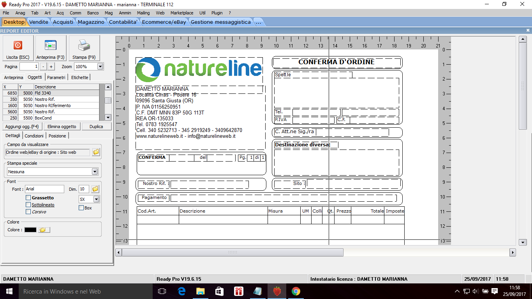The width and height of the screenshot is (532, 299).
Task: Switch to the Vendite tab
Action: tap(39, 22)
